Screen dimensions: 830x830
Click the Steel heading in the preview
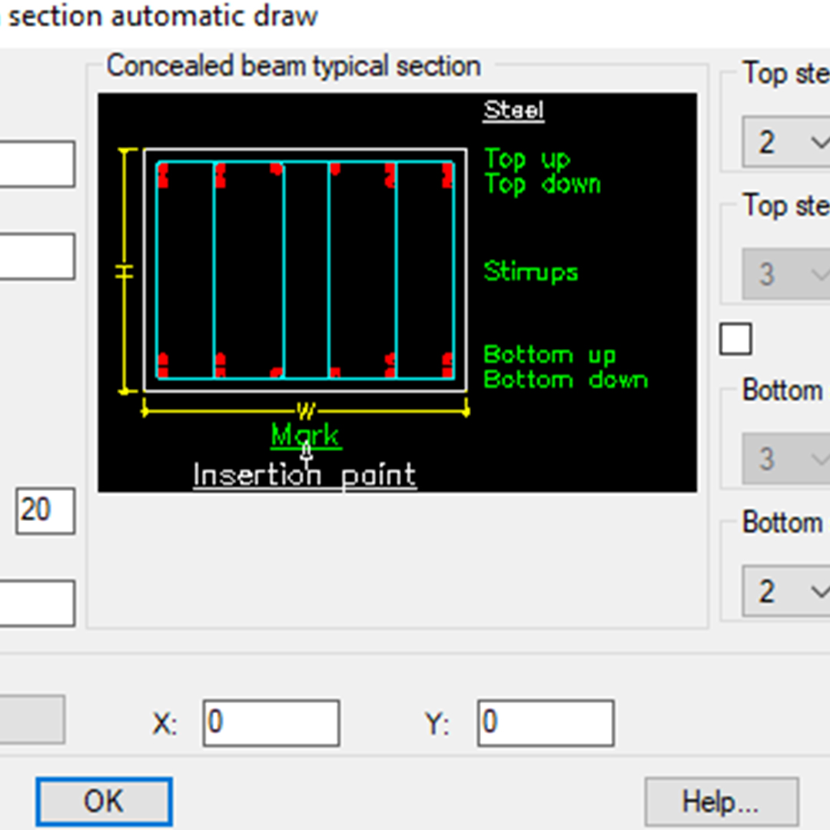pos(513,110)
